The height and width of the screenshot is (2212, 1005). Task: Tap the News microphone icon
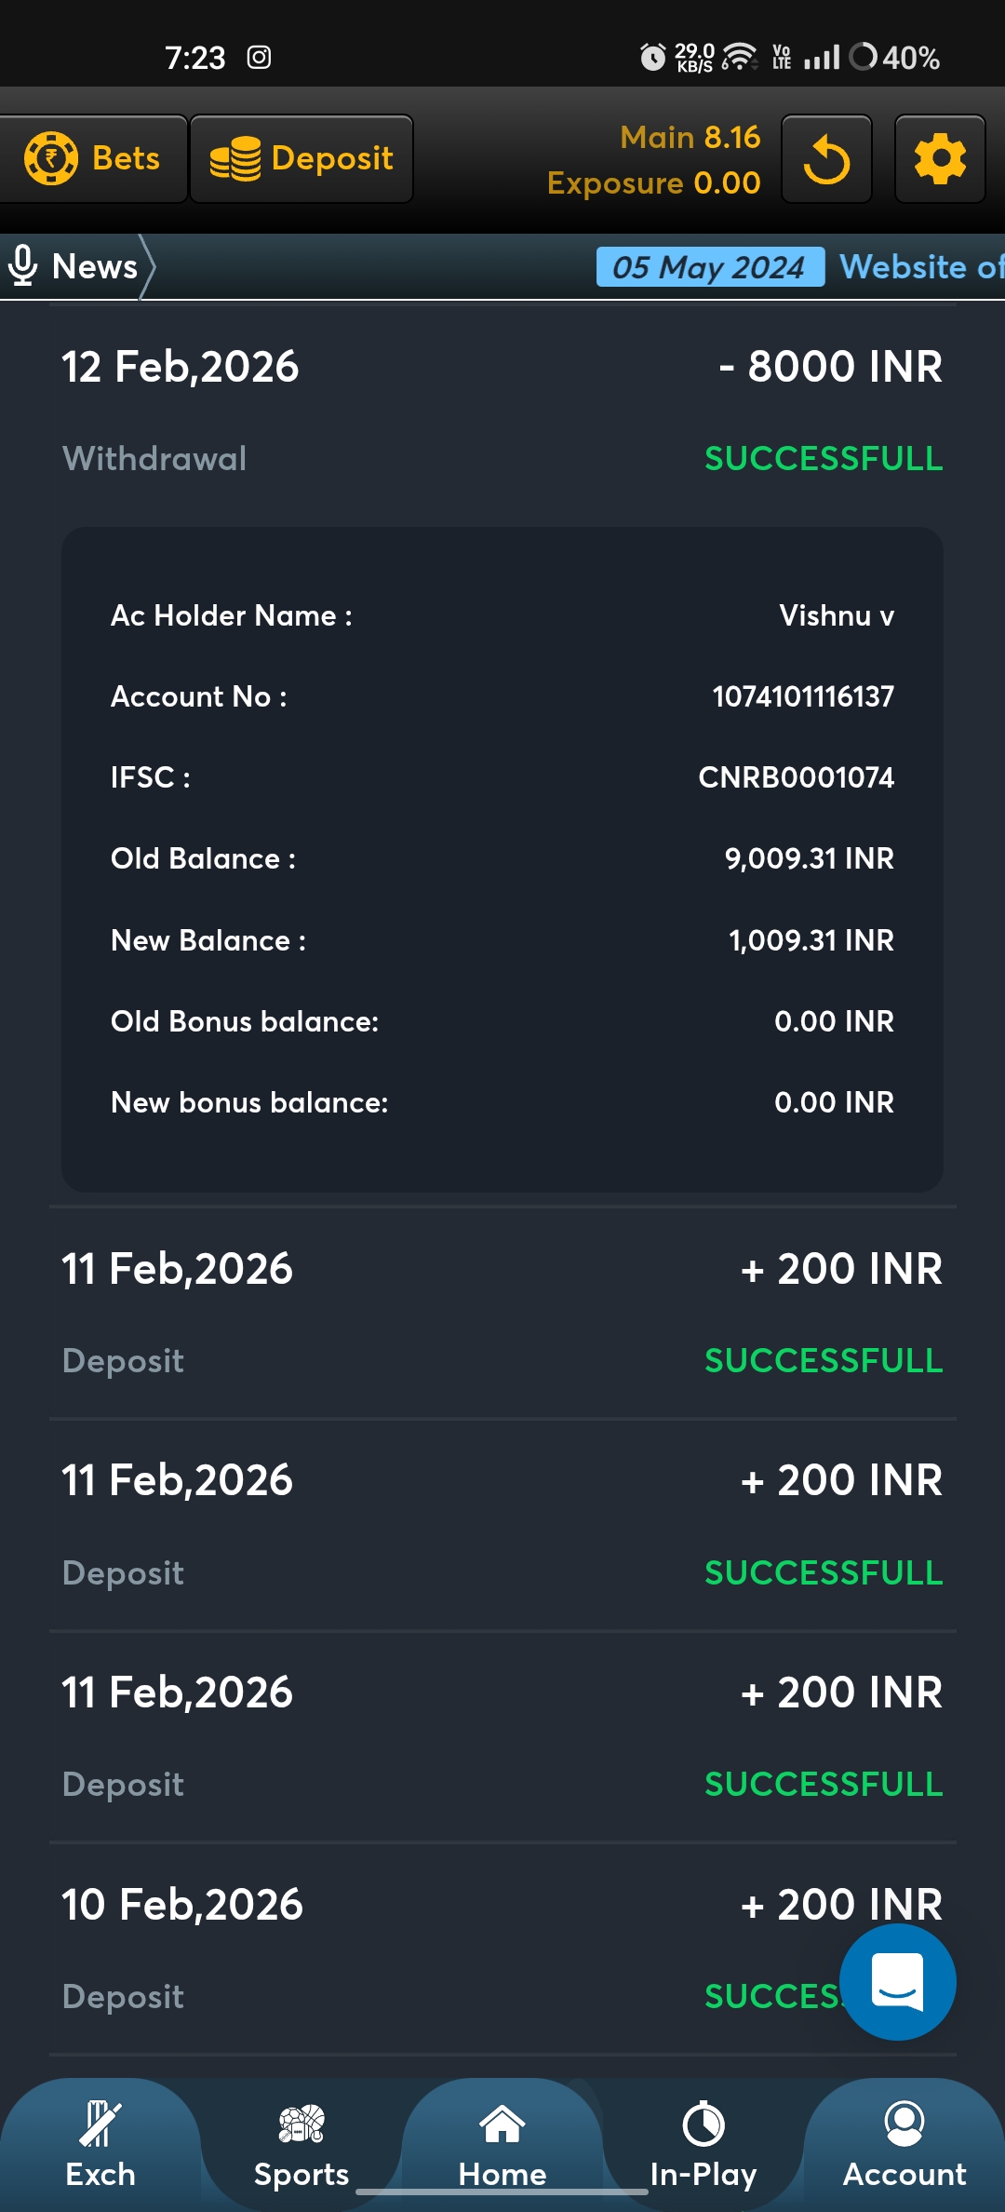coord(22,266)
